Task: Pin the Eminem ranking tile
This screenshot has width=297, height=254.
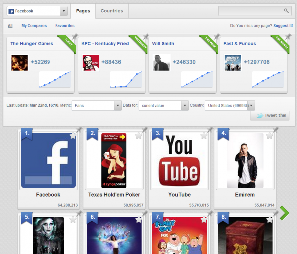Action: click(x=276, y=130)
